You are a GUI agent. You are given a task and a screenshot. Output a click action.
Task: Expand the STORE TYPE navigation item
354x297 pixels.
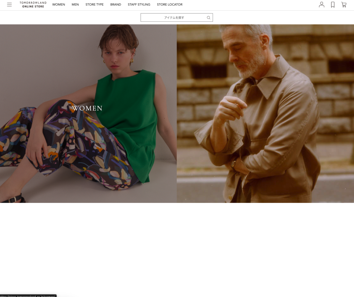pyautogui.click(x=94, y=4)
